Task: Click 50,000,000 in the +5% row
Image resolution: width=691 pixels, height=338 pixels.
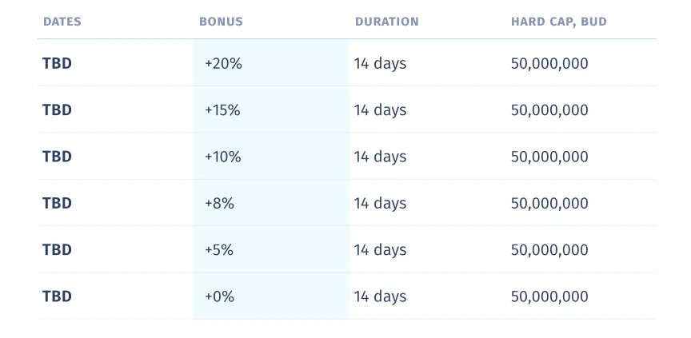Action: [x=549, y=250]
